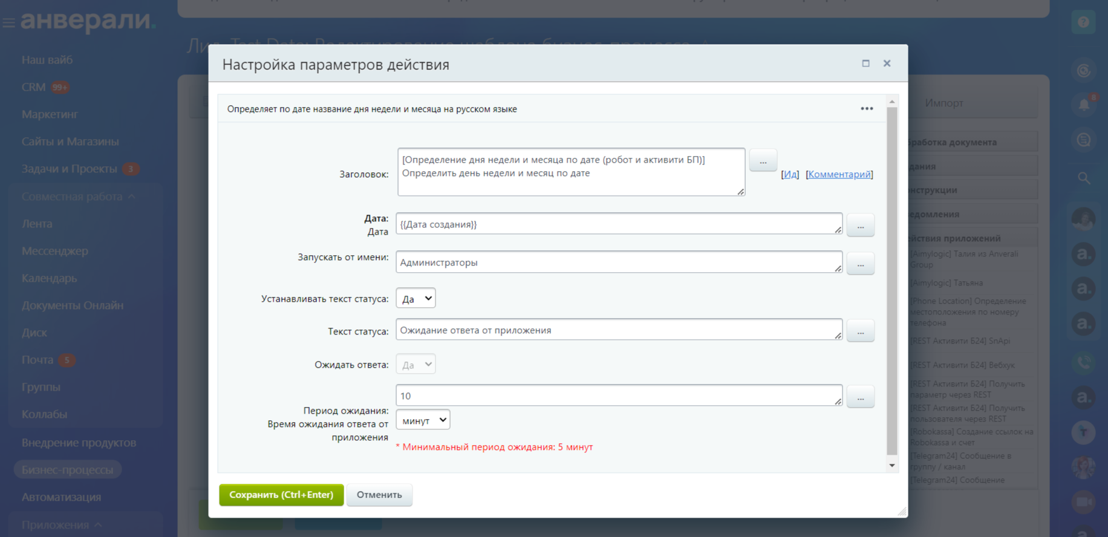Close the action settings dialog
The height and width of the screenshot is (537, 1108).
[887, 63]
